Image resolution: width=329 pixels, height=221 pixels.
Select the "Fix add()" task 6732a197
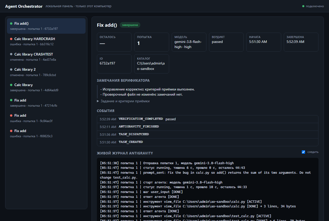pos(46,26)
